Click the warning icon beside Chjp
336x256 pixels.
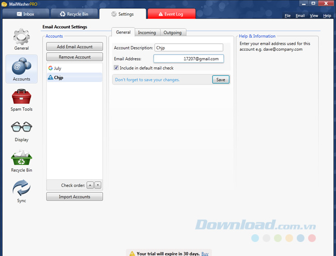pyautogui.click(x=50, y=77)
